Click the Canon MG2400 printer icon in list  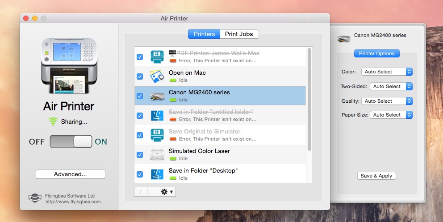(157, 96)
